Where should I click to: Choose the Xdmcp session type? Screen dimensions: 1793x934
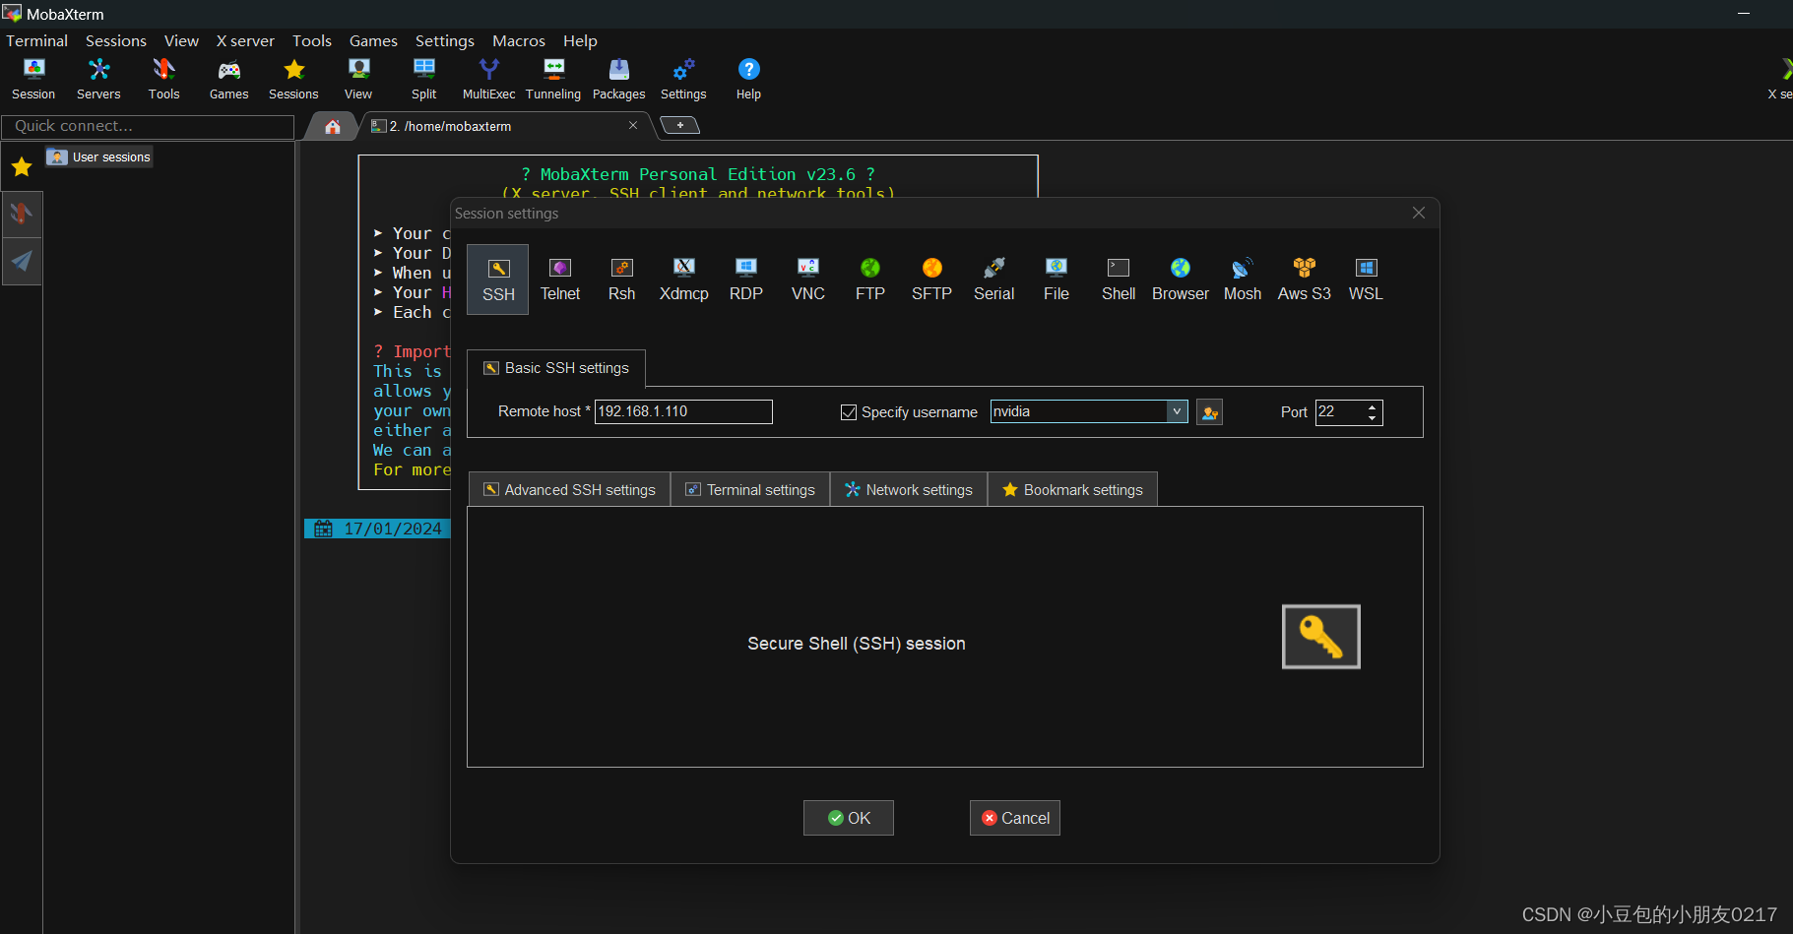[684, 280]
